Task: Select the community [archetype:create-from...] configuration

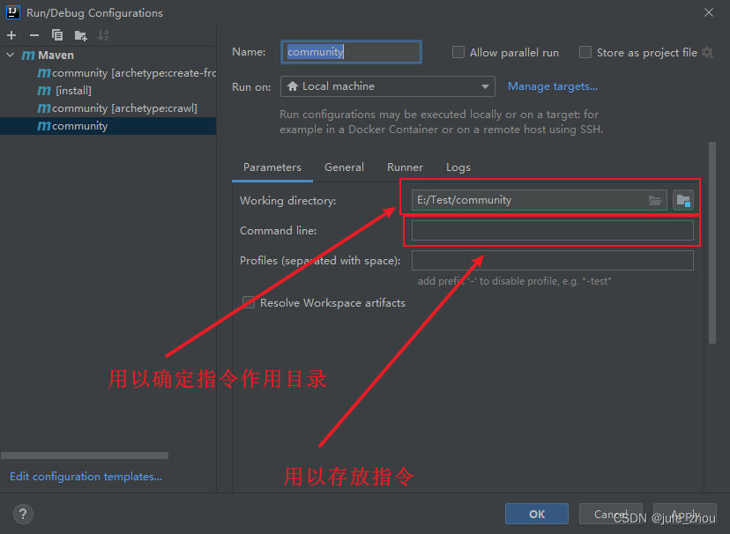Action: (108, 73)
